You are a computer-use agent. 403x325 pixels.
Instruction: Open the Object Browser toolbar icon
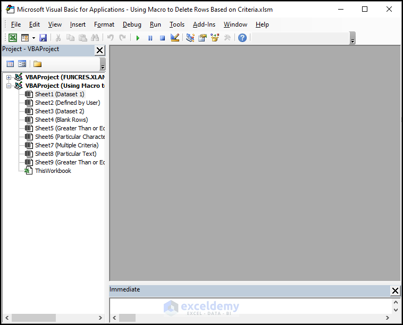pos(215,38)
